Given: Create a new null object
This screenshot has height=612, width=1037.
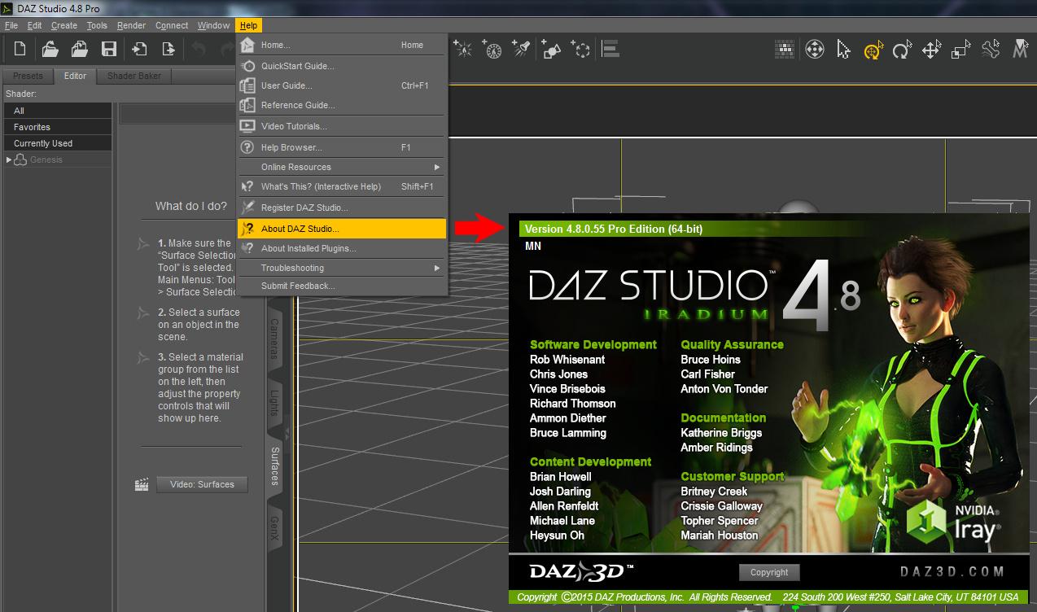Looking at the screenshot, I should click(x=581, y=49).
